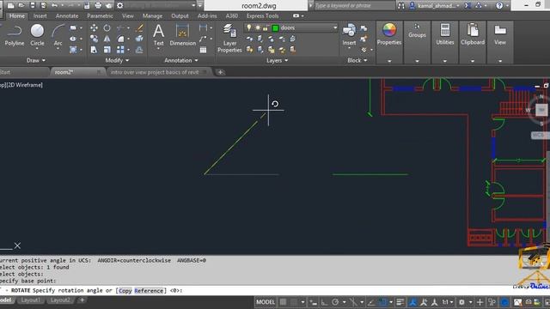Activate the Rotate tool in Modify panel
The height and width of the screenshot is (309, 550).
click(107, 27)
